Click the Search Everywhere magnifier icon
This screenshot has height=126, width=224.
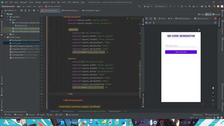click(214, 6)
